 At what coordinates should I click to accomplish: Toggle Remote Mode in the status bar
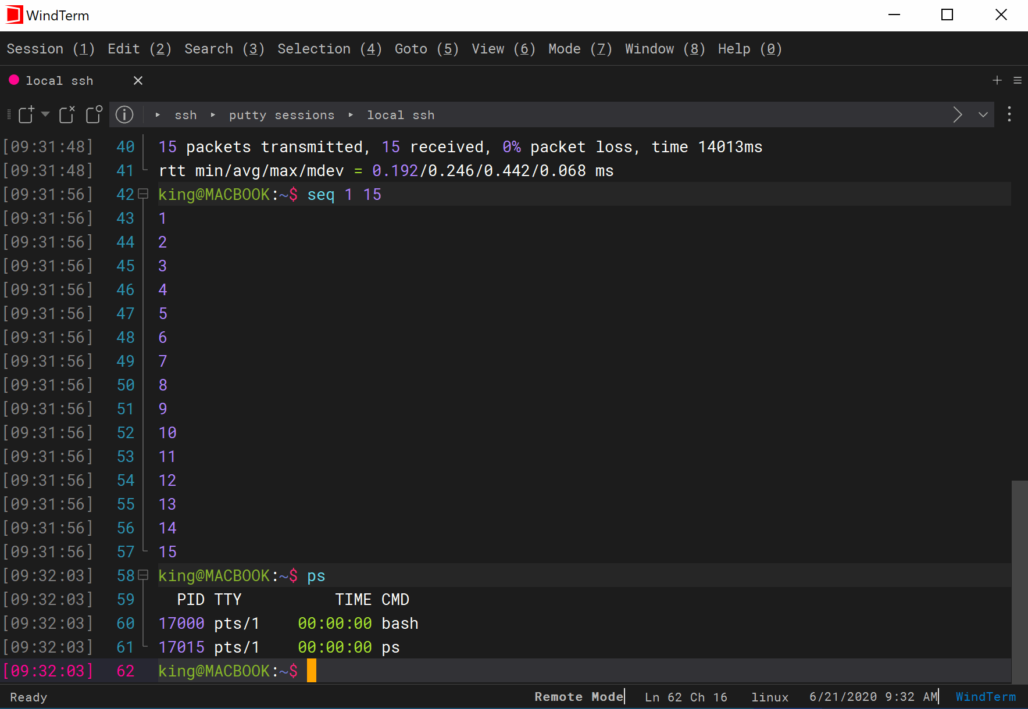point(579,697)
